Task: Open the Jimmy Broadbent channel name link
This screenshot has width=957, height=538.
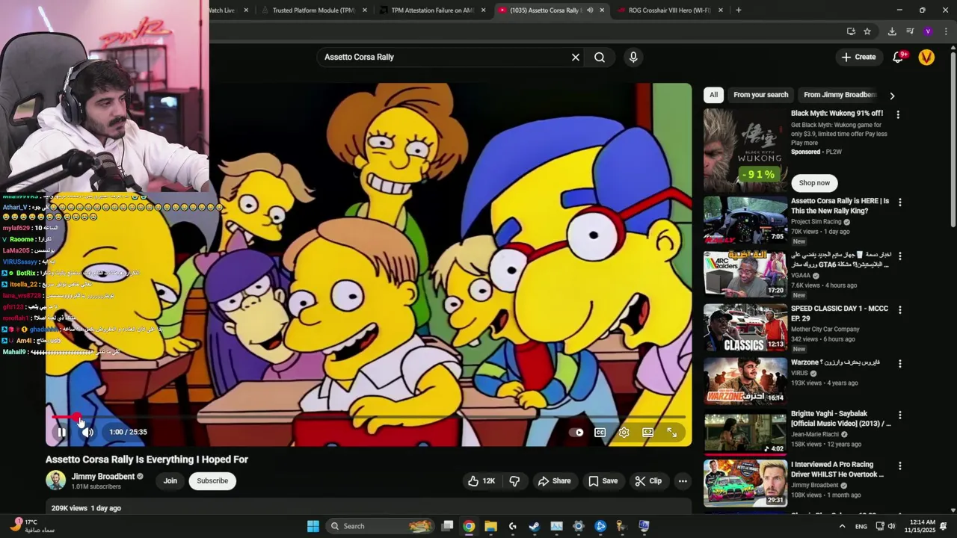Action: (x=103, y=476)
